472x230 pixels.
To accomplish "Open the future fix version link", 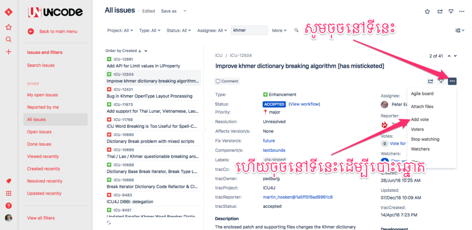I will click(269, 140).
